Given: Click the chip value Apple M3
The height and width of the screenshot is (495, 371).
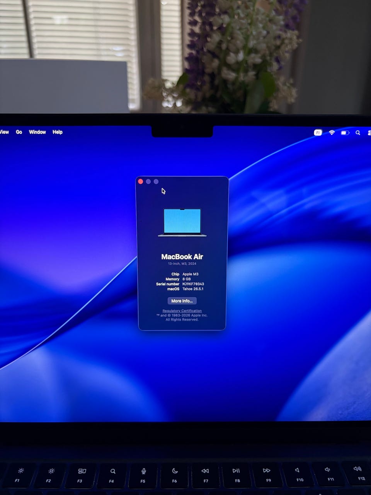Looking at the screenshot, I should pos(191,274).
